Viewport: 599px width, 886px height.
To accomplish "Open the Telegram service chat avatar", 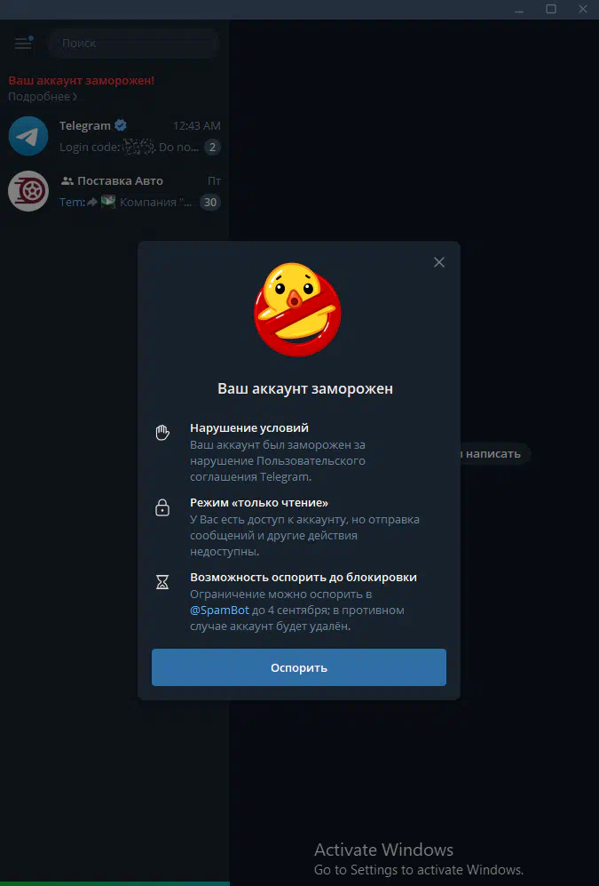I will [x=28, y=136].
